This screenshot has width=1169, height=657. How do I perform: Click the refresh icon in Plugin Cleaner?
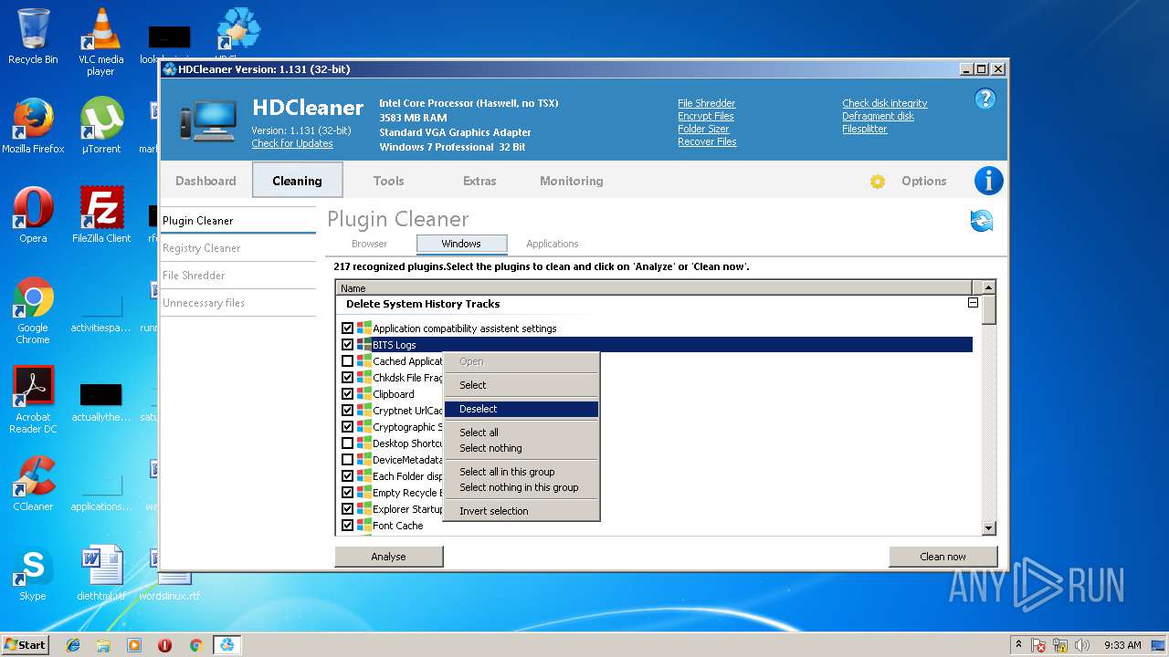(x=982, y=220)
